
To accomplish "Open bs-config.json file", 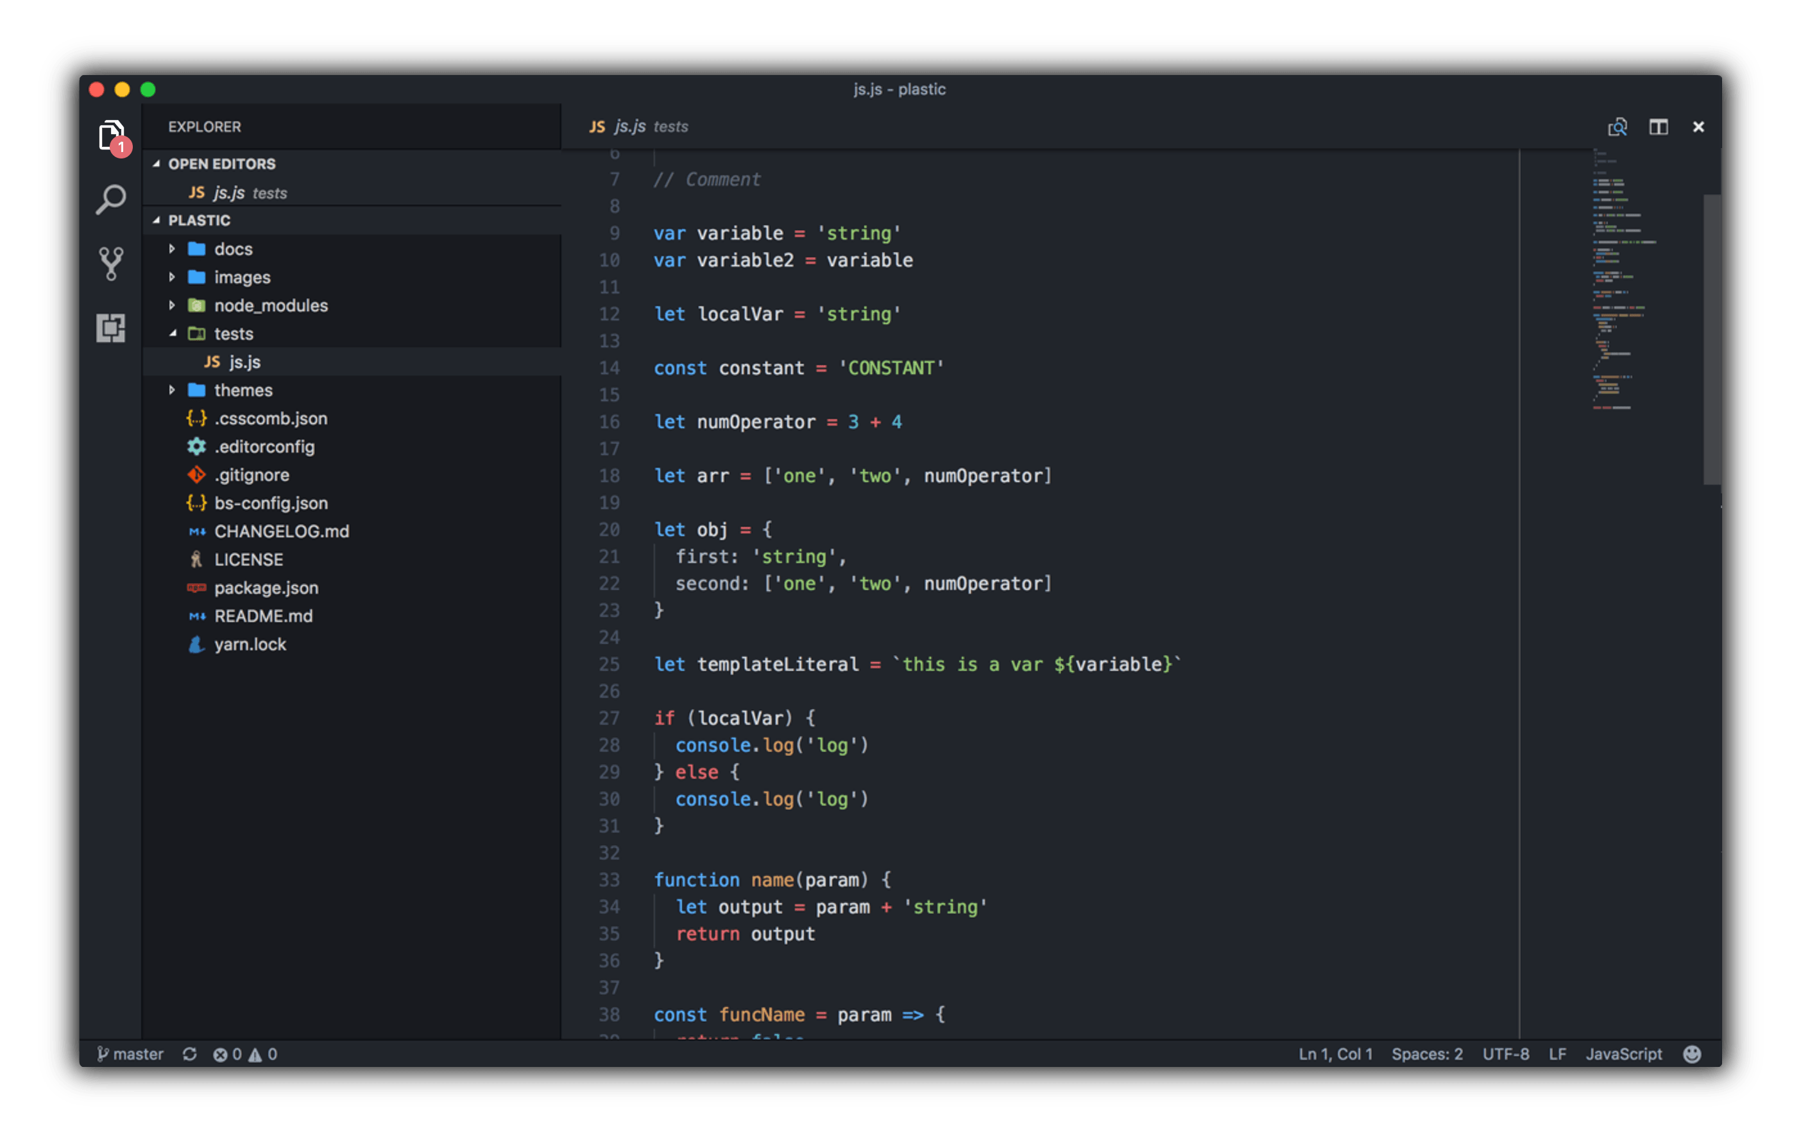I will click(x=352, y=504).
